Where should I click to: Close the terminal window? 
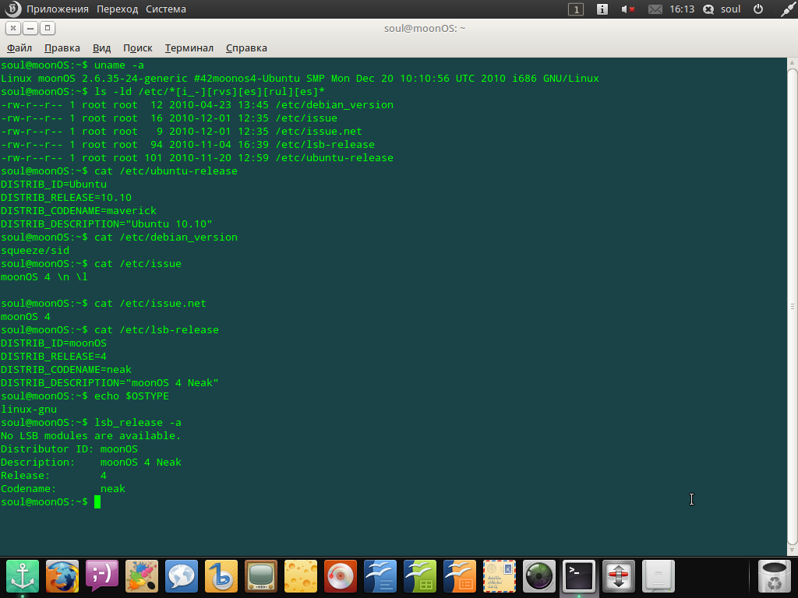pos(13,29)
